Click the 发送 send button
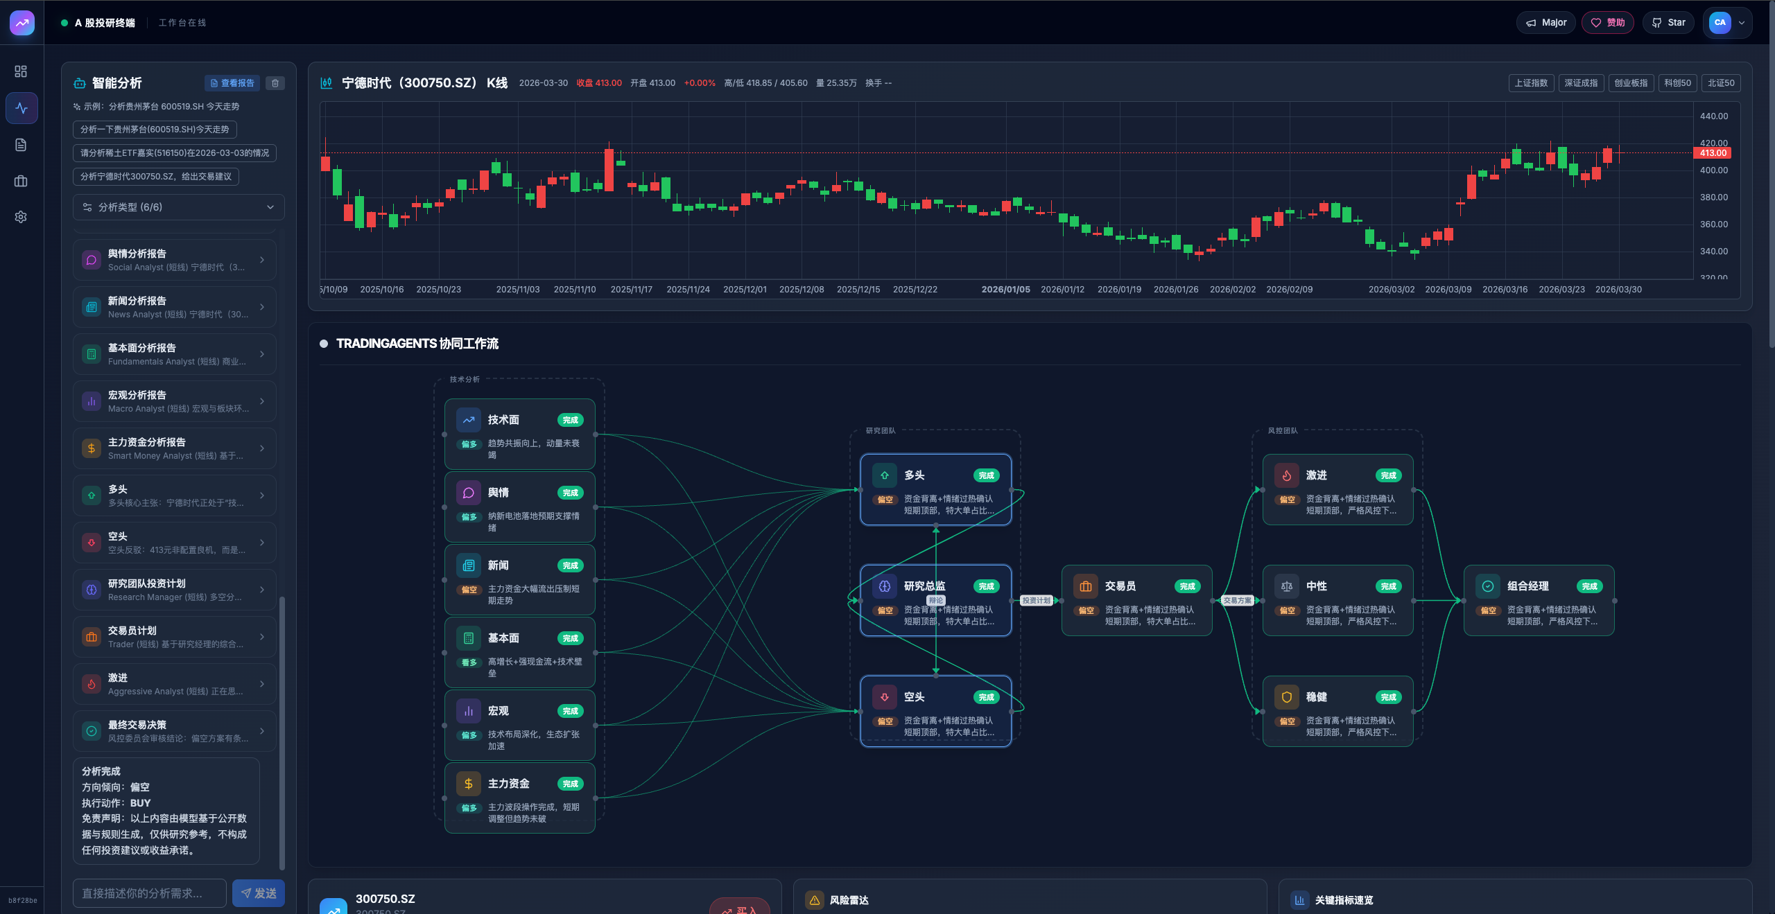The height and width of the screenshot is (914, 1775). [x=259, y=893]
